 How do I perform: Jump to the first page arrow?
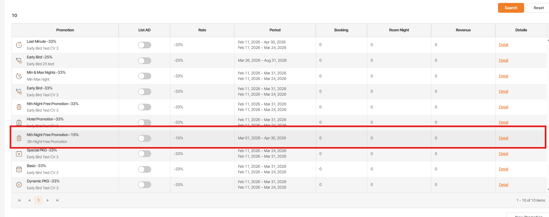point(19,200)
